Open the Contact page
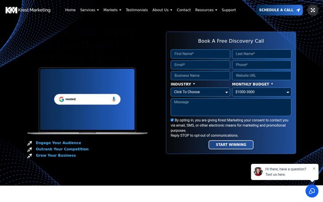The image size is (323, 202). [183, 10]
